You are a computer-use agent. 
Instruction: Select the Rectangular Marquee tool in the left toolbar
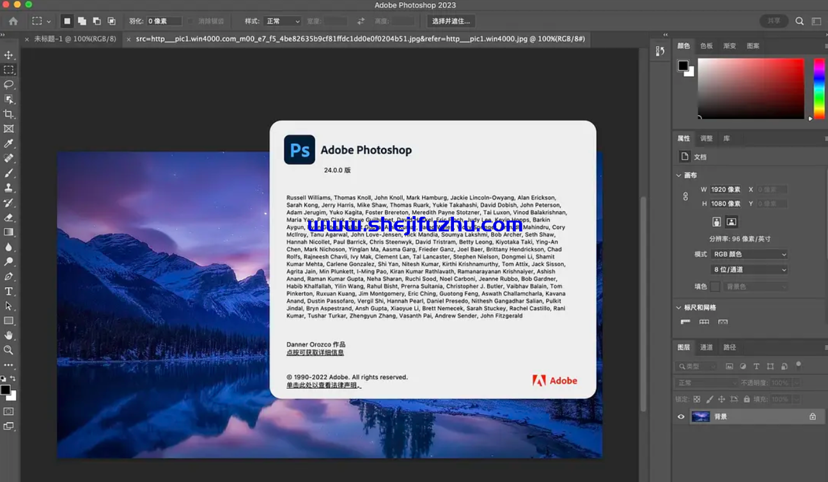click(x=9, y=70)
